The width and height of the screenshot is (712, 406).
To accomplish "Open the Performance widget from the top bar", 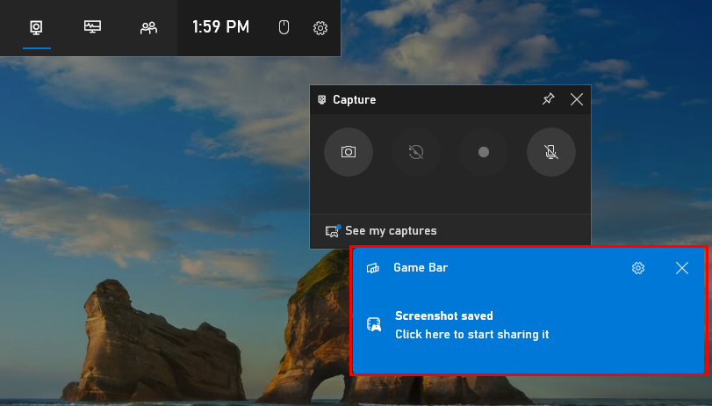I will tap(92, 27).
